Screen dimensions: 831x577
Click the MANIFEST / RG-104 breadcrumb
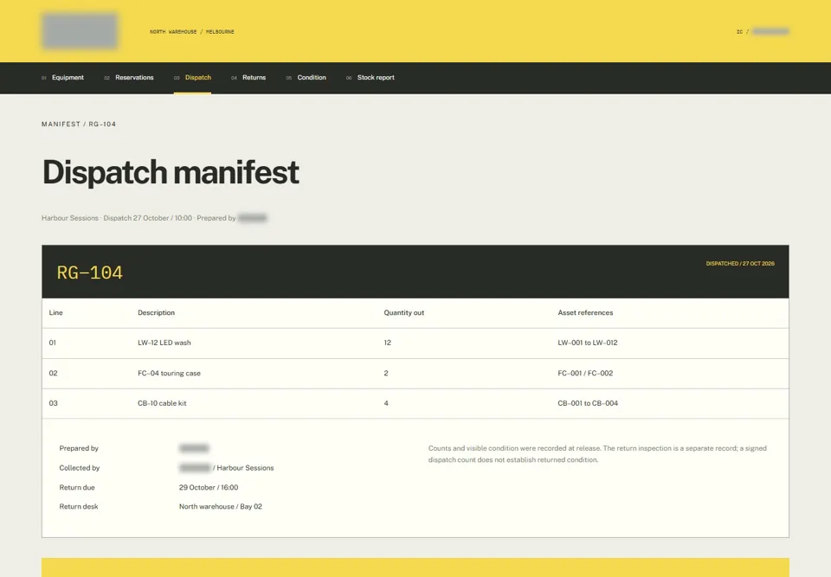[79, 124]
